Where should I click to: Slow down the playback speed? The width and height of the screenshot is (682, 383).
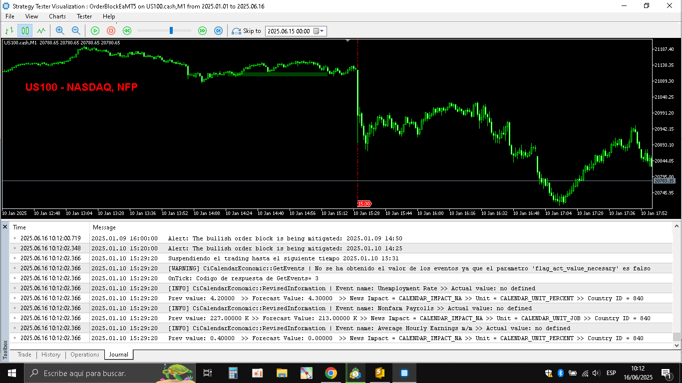pos(127,31)
